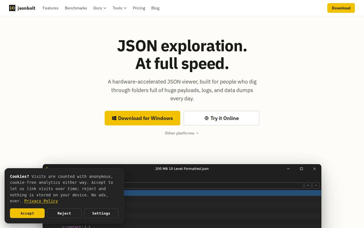Expand the Tools dropdown menu
Image resolution: width=364 pixels, height=228 pixels.
119,8
